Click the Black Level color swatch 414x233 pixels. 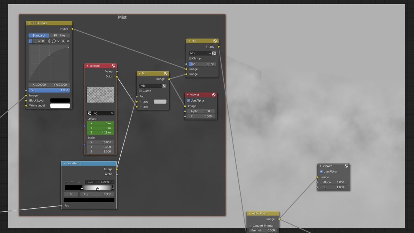point(60,101)
